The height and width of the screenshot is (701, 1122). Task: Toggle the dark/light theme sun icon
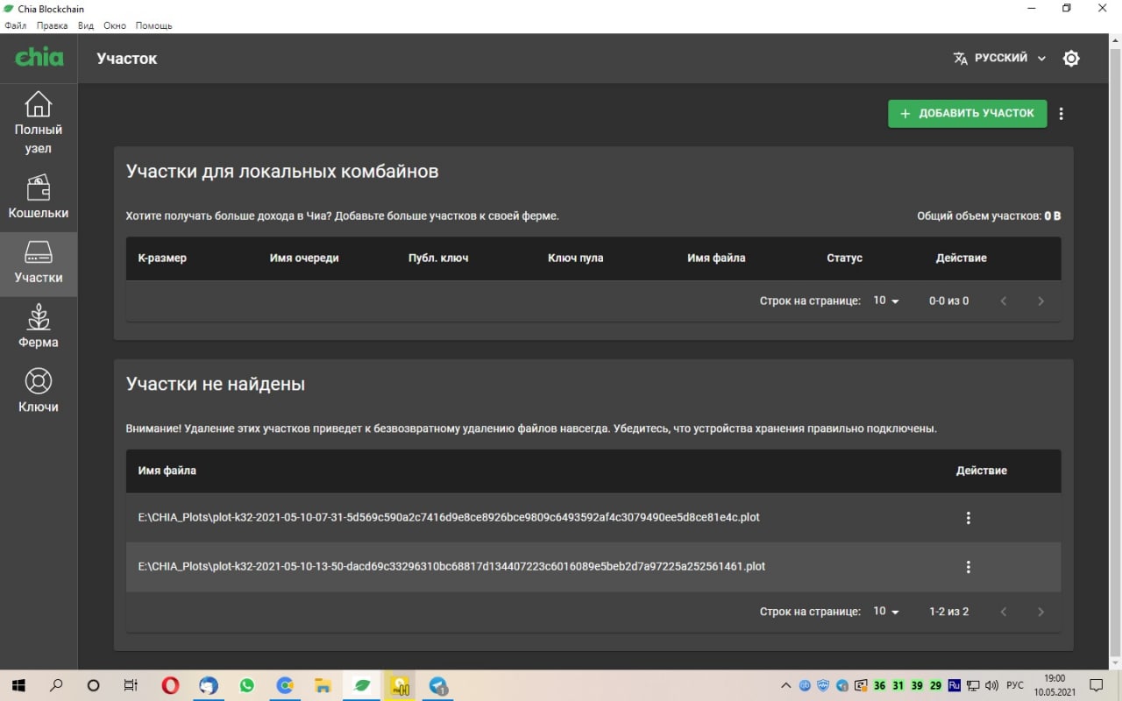point(1071,59)
